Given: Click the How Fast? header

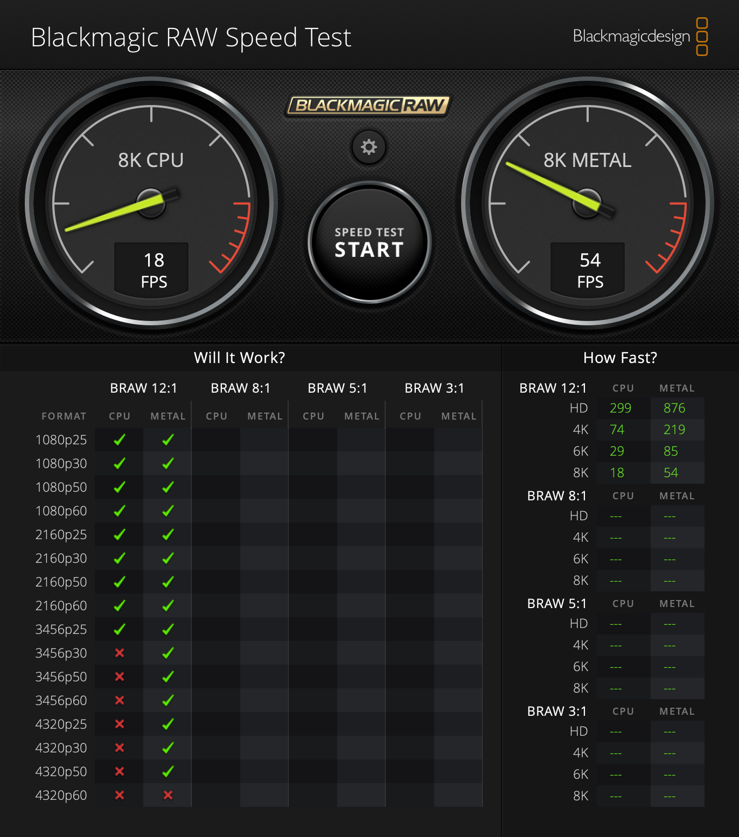Looking at the screenshot, I should pyautogui.click(x=621, y=358).
